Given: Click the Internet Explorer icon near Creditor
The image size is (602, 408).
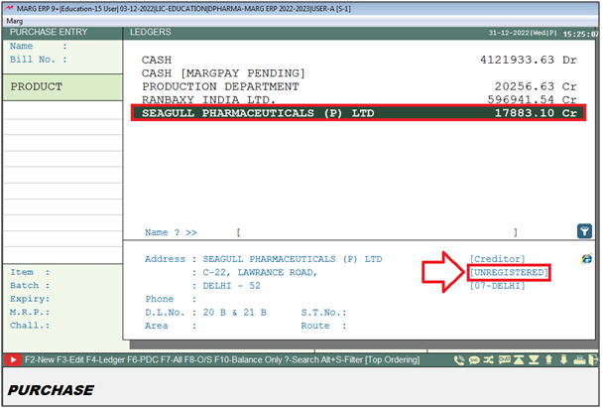Looking at the screenshot, I should 586,259.
